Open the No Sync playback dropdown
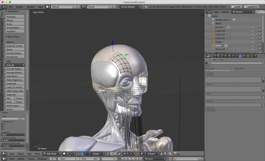The width and height of the screenshot is (265, 161). [x=154, y=159]
